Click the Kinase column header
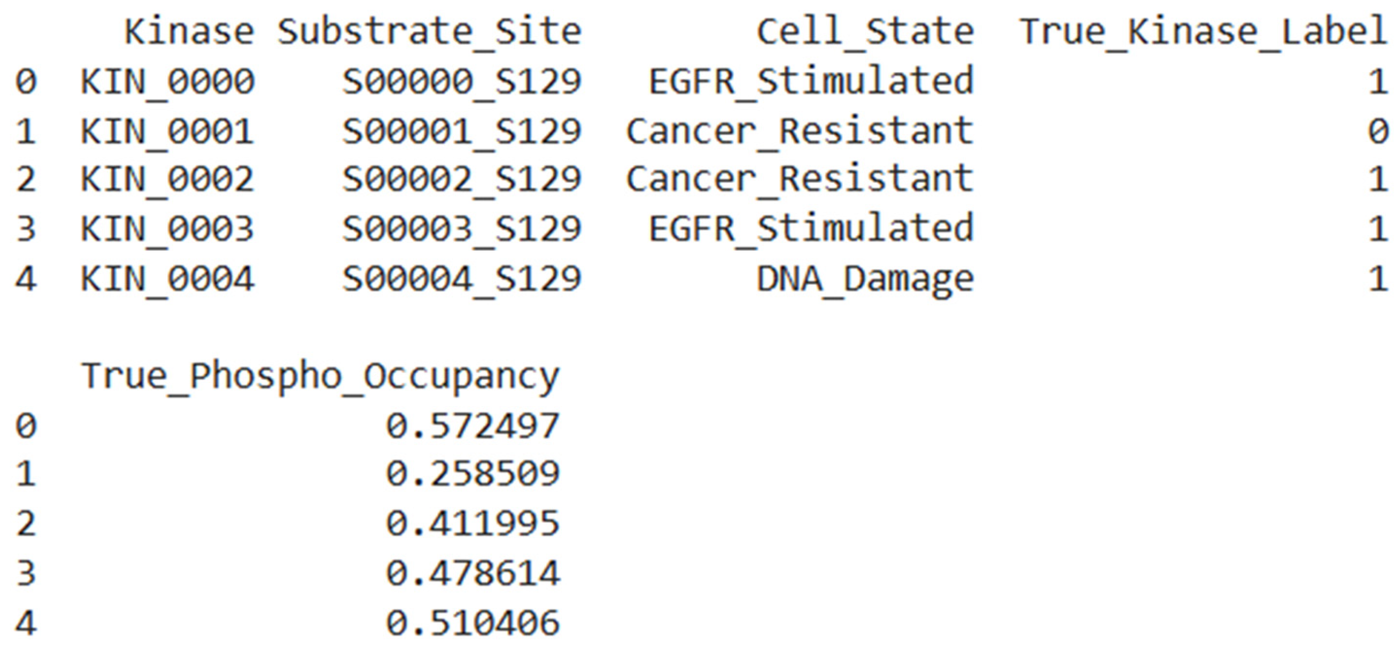 [189, 31]
